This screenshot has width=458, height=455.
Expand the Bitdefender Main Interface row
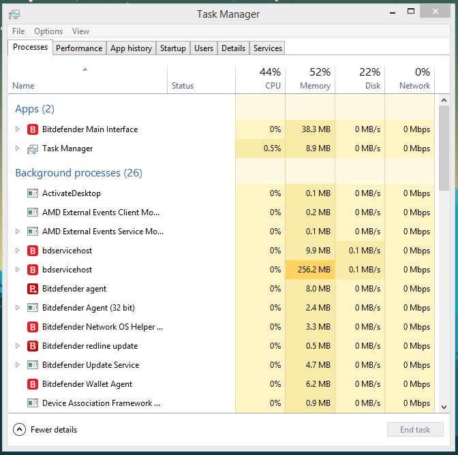[x=17, y=129]
